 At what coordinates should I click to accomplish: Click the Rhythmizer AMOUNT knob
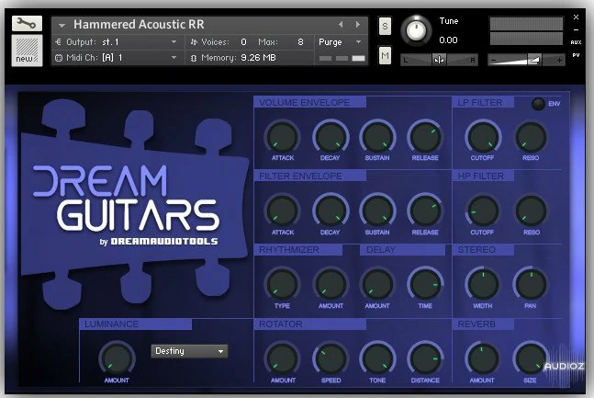tap(331, 285)
